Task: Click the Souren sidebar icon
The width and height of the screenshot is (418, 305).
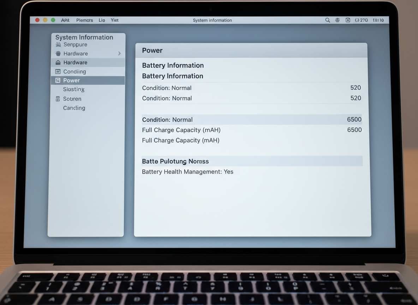Action: tap(58, 99)
